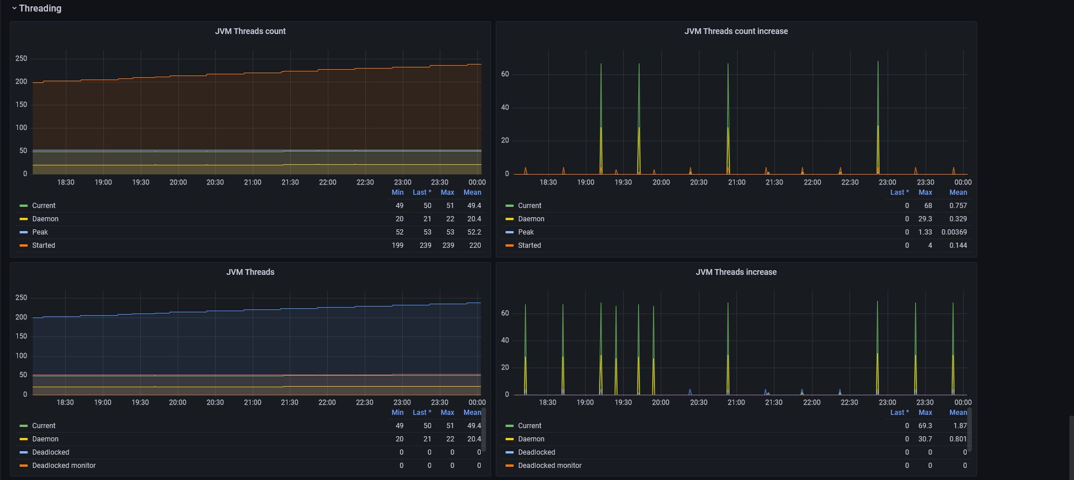Click the 00:00 x-axis label in JVM Threads graph
Viewport: 1074px width, 480px height.
477,402
